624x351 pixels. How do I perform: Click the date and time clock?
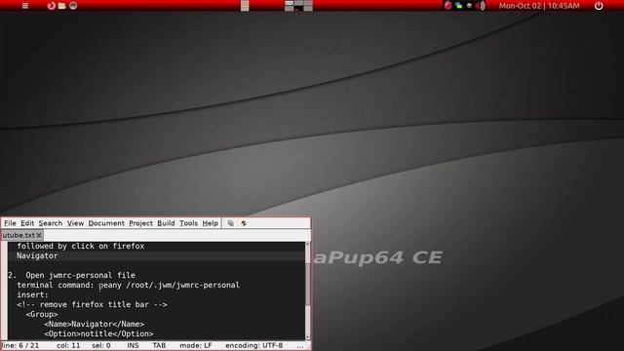pyautogui.click(x=539, y=6)
